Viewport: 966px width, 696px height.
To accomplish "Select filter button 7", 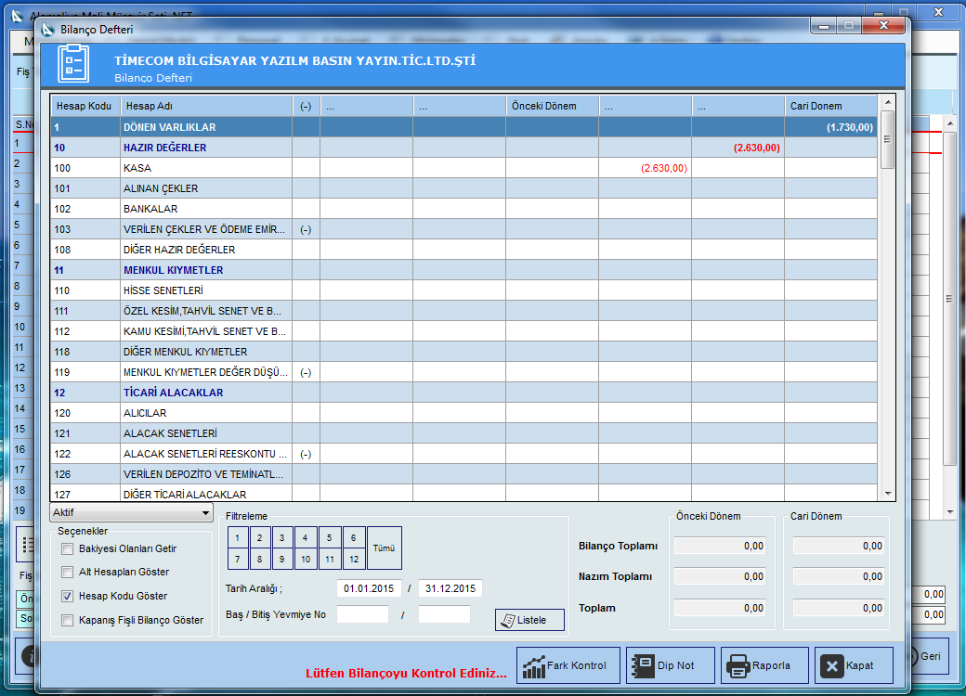I will [238, 560].
